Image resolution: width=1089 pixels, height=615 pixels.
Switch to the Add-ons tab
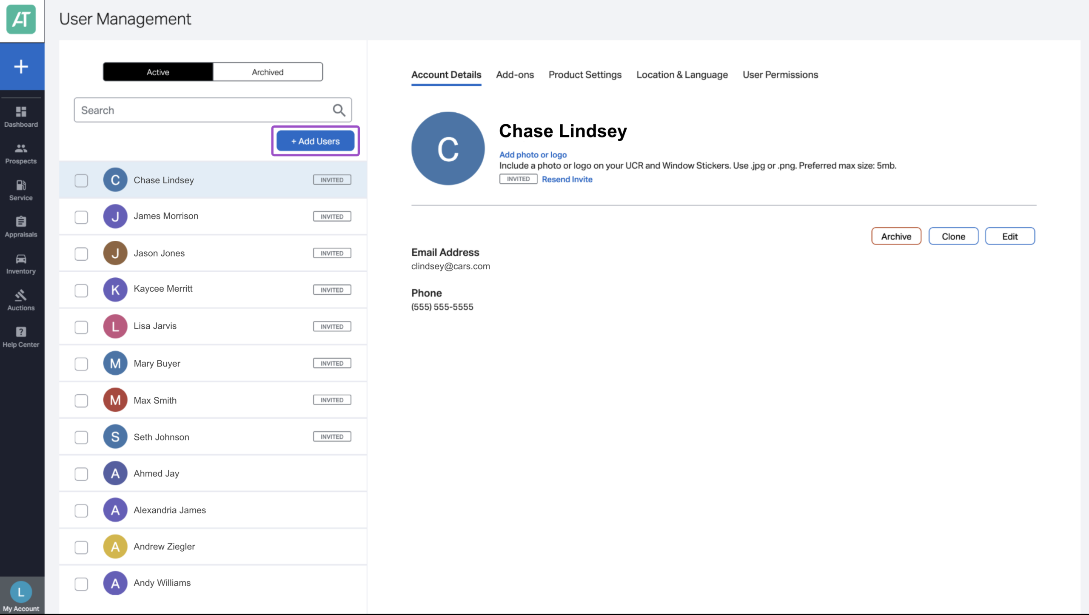pos(515,75)
